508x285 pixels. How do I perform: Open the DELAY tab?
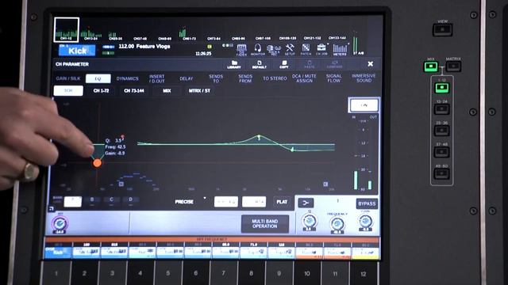[187, 78]
